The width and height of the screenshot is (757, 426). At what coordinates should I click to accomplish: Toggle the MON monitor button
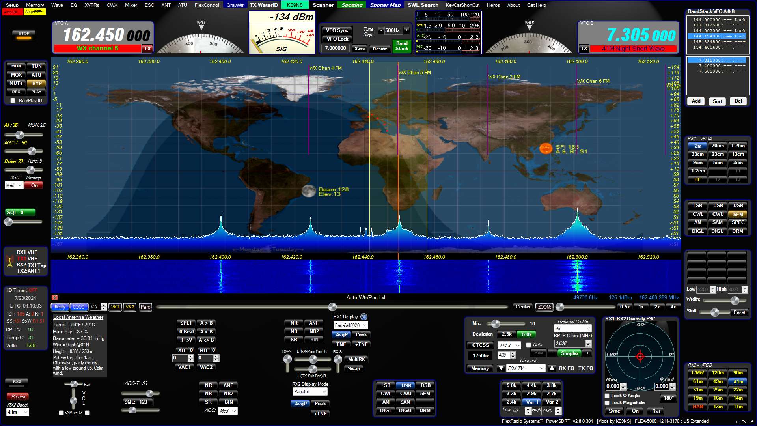pos(16,66)
